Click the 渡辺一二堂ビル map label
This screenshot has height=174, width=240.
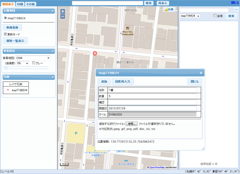pyautogui.click(x=125, y=62)
